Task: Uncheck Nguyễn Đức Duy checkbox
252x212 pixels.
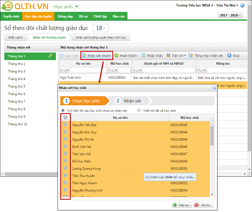Action: pyautogui.click(x=65, y=132)
